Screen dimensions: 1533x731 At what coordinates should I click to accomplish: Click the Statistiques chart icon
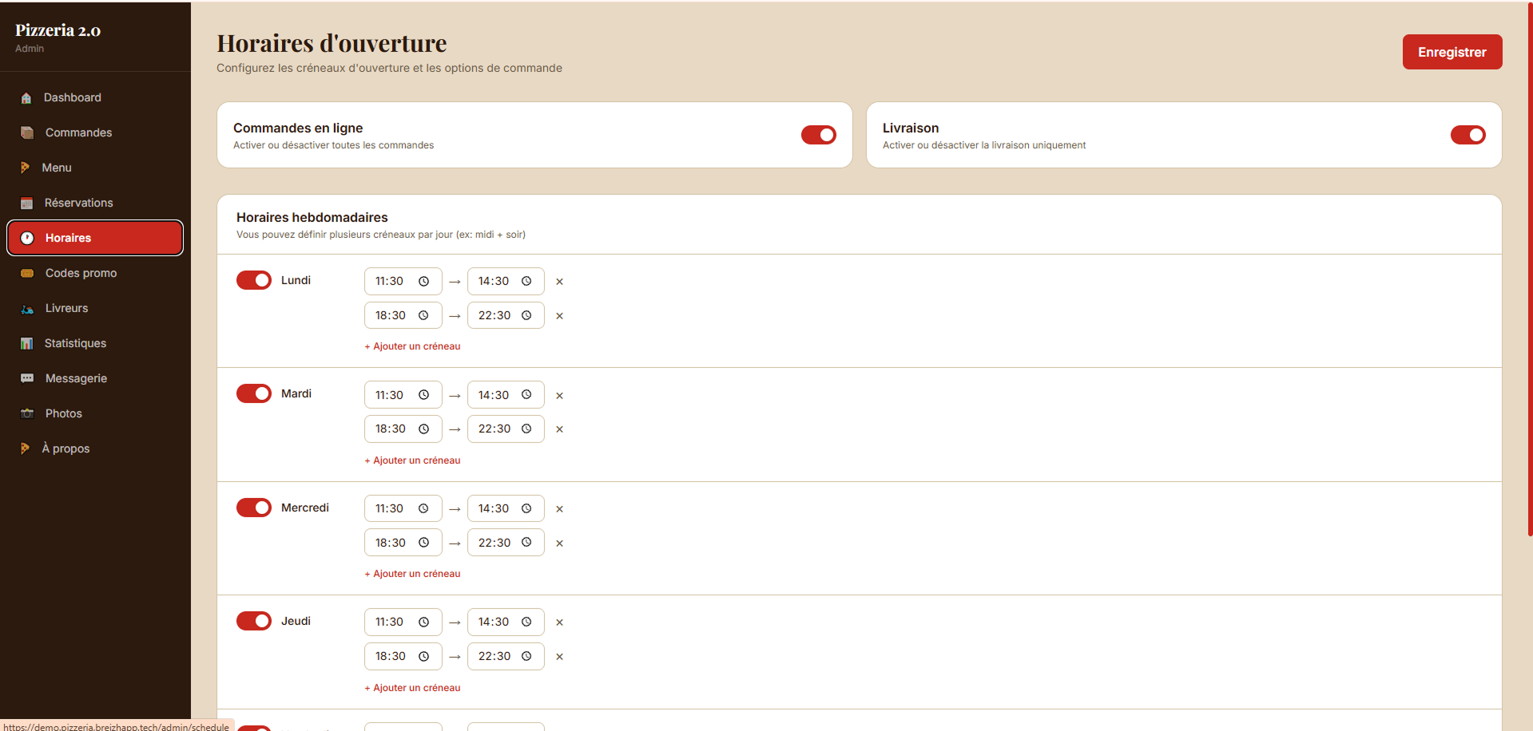pos(27,343)
